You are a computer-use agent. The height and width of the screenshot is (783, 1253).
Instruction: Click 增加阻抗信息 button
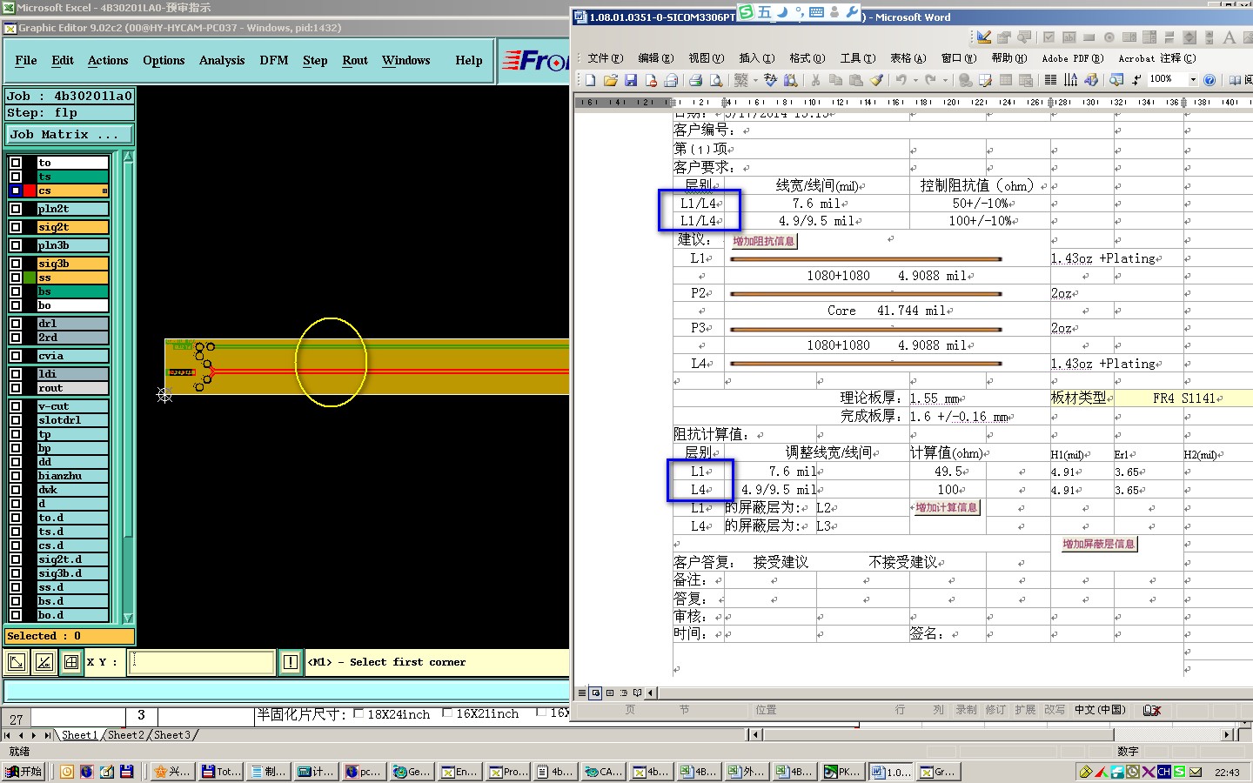763,241
